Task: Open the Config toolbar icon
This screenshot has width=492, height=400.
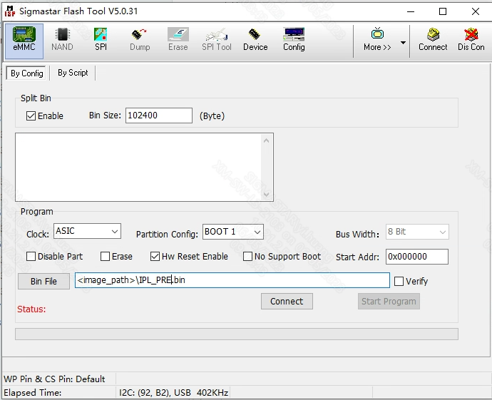Action: pyautogui.click(x=294, y=40)
